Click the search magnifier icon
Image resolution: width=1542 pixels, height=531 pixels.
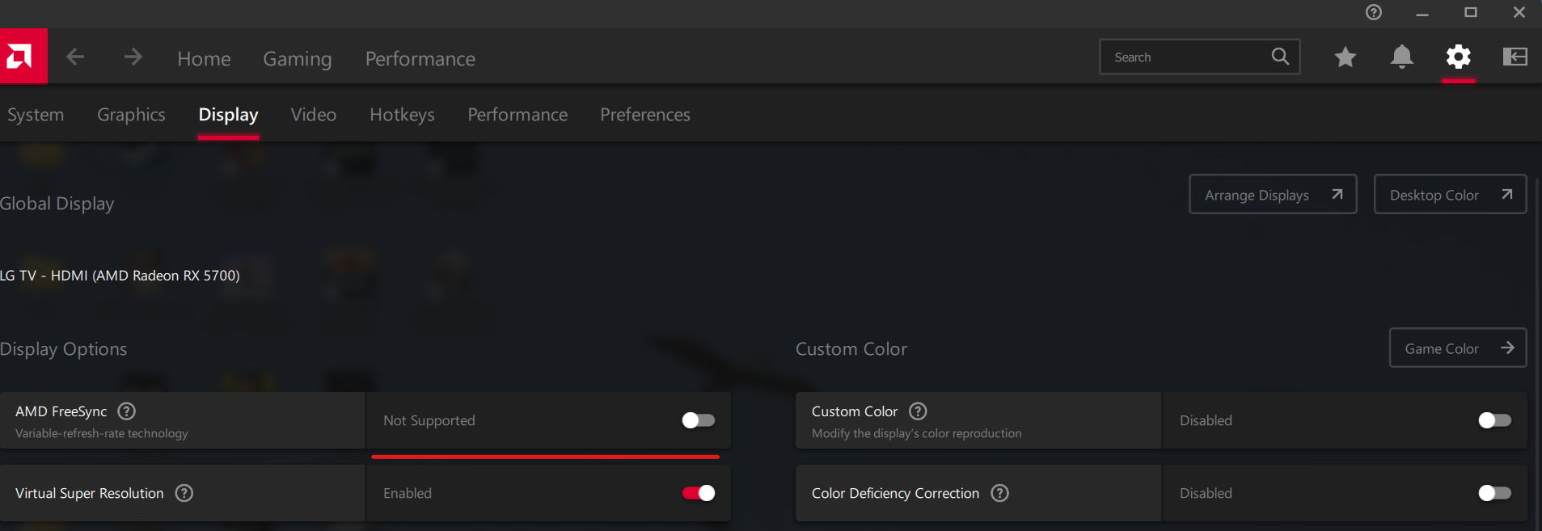[1280, 57]
